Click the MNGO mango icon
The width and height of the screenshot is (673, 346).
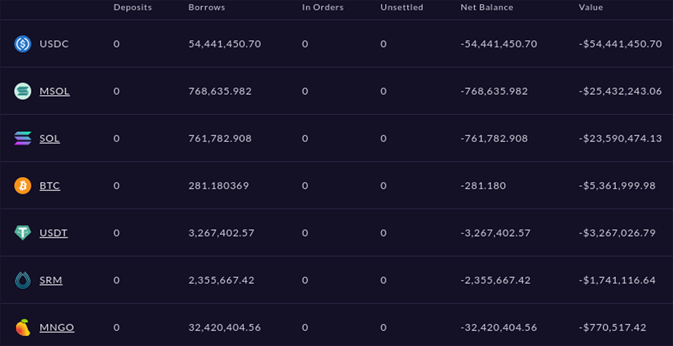[x=22, y=327]
